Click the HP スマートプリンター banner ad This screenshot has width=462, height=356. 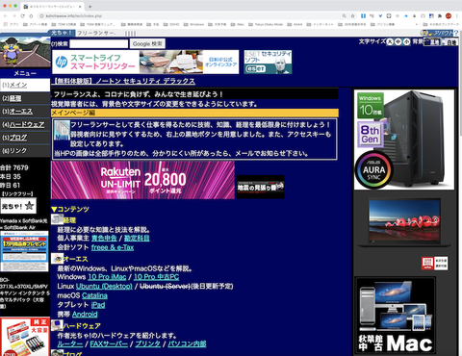[145, 62]
